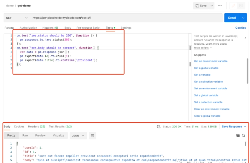Select the Tests tab

[x=110, y=28]
